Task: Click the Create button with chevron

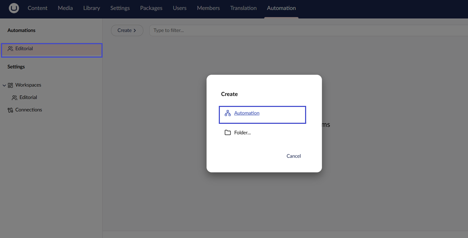Action: point(127,30)
